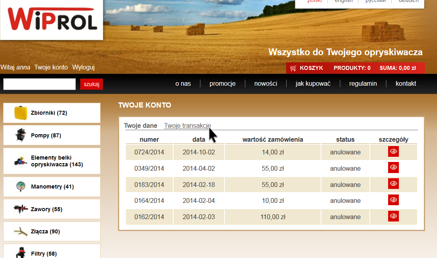Open the promocje menu item
This screenshot has height=258, width=437.
click(222, 83)
